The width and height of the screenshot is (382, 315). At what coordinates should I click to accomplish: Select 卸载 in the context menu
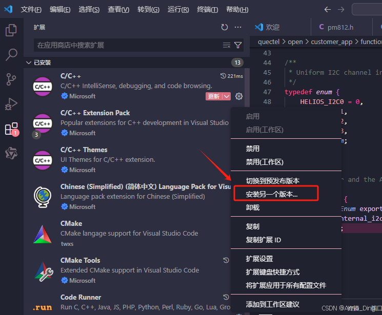tap(286, 207)
